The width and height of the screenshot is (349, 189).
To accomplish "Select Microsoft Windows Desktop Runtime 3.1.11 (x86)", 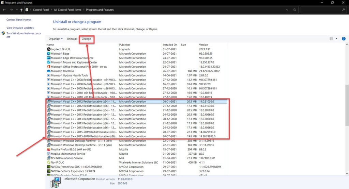I will click(137, 145).
